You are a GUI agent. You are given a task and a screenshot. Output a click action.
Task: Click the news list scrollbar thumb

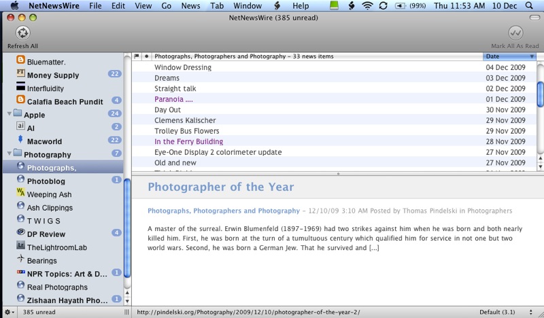540,94
